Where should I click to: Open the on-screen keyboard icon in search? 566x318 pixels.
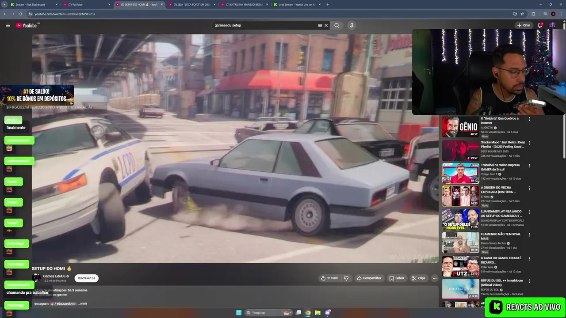[320, 26]
